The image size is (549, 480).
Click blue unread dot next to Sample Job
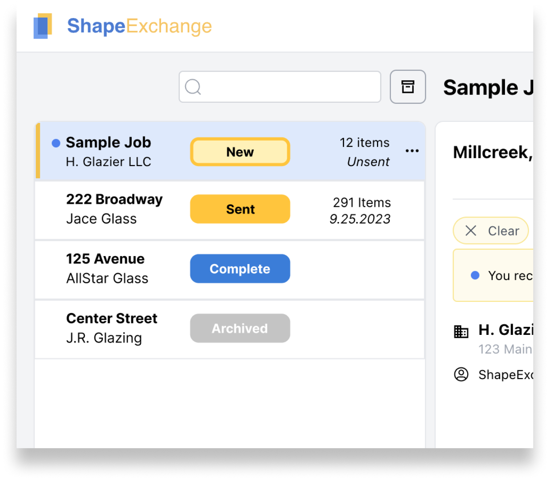tap(56, 143)
